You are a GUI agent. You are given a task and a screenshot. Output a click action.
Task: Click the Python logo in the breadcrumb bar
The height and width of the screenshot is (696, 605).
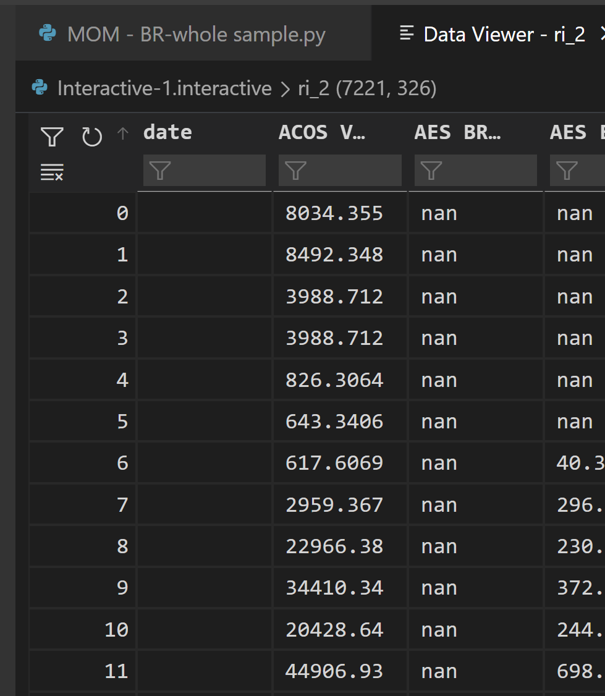38,88
